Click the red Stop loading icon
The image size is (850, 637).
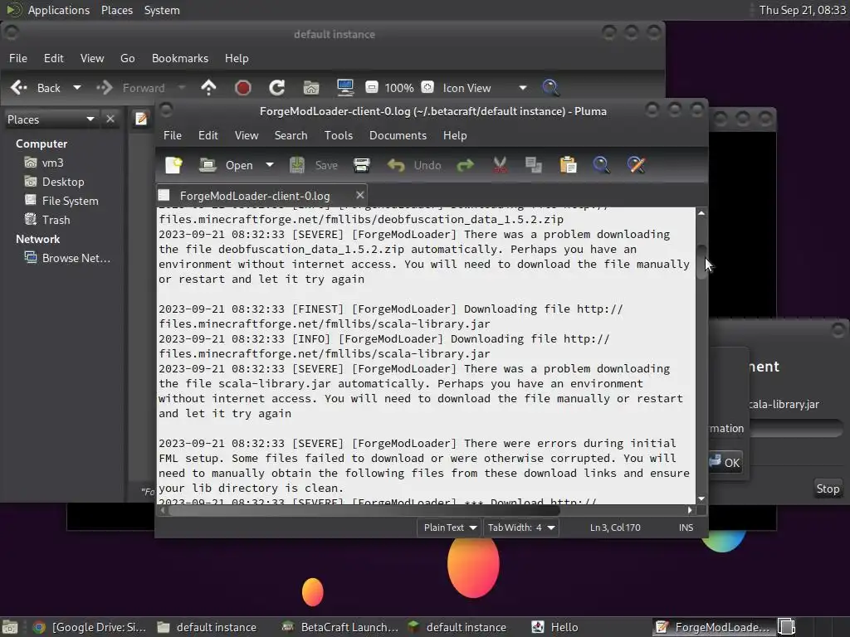pos(243,88)
